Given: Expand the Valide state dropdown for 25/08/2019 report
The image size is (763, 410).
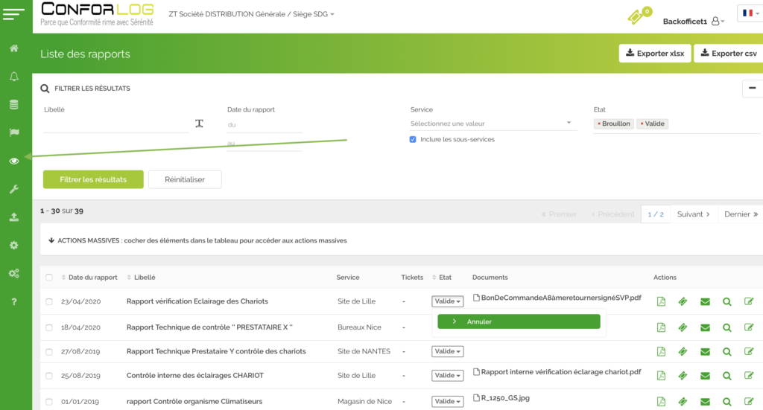Looking at the screenshot, I should tap(448, 376).
